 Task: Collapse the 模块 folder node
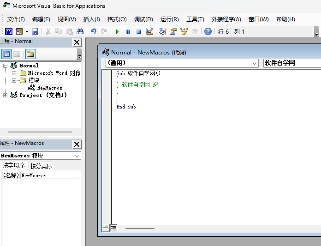tap(14, 80)
